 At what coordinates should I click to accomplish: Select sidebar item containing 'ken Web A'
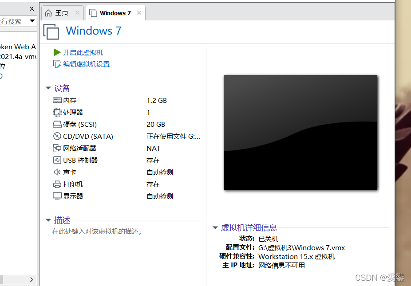click(x=18, y=47)
